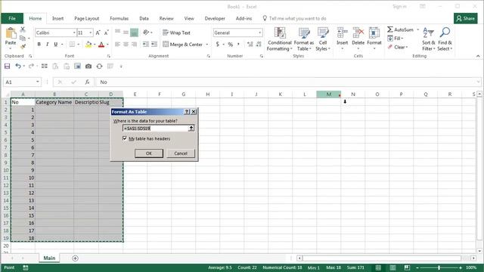
Task: Click the Accounting dollar format icon
Action: [218, 45]
